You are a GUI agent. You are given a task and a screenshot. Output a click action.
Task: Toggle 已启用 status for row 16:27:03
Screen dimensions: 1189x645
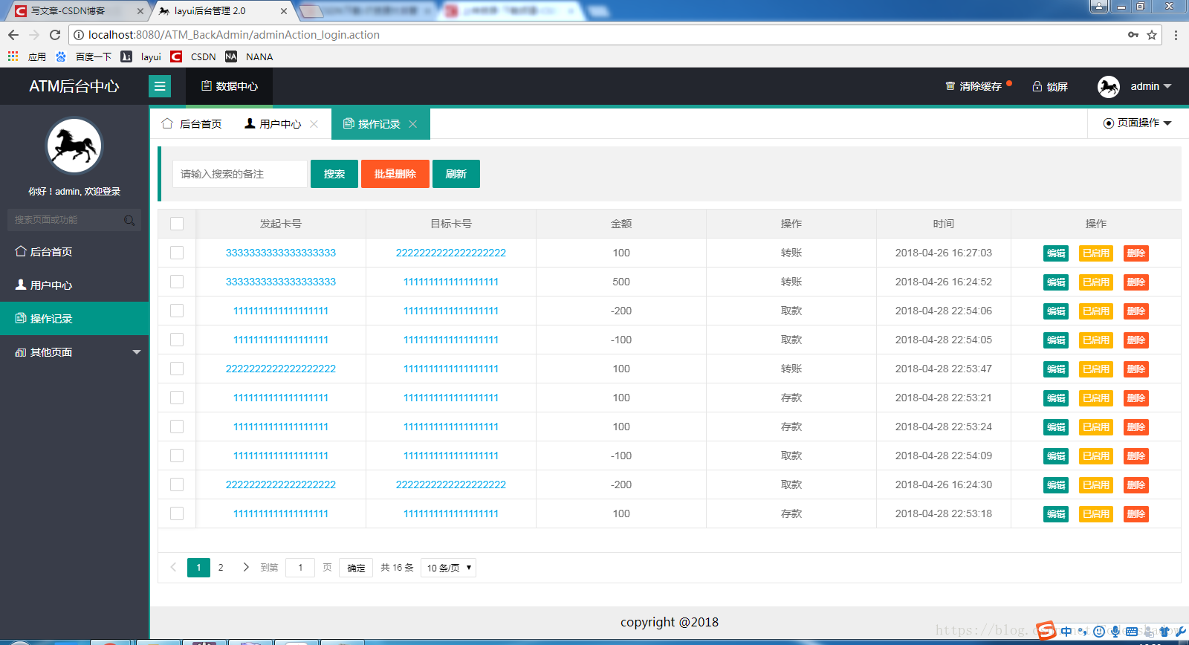tap(1096, 253)
